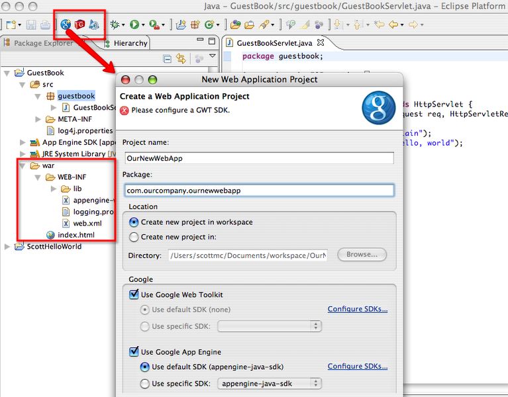Click the New Java Package icon
This screenshot has width=508, height=397.
(195, 24)
